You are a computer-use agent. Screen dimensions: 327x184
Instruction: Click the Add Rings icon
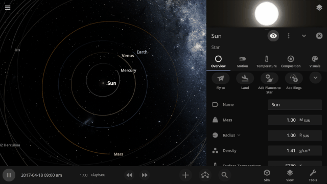(294, 78)
